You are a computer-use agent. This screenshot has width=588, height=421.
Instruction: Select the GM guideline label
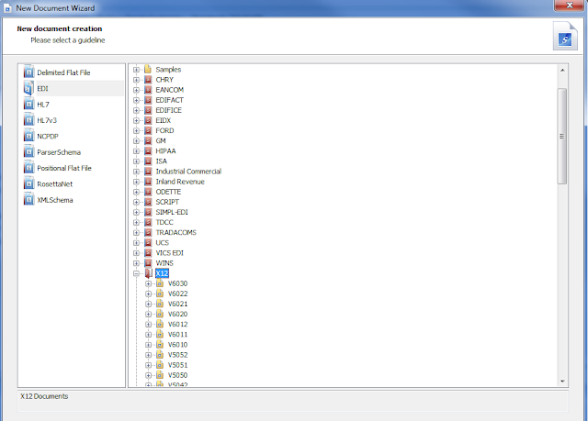(161, 140)
